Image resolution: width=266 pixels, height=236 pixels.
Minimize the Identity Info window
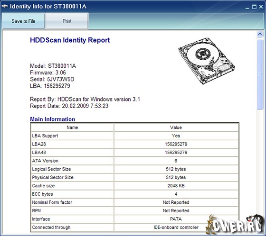(x=247, y=7)
